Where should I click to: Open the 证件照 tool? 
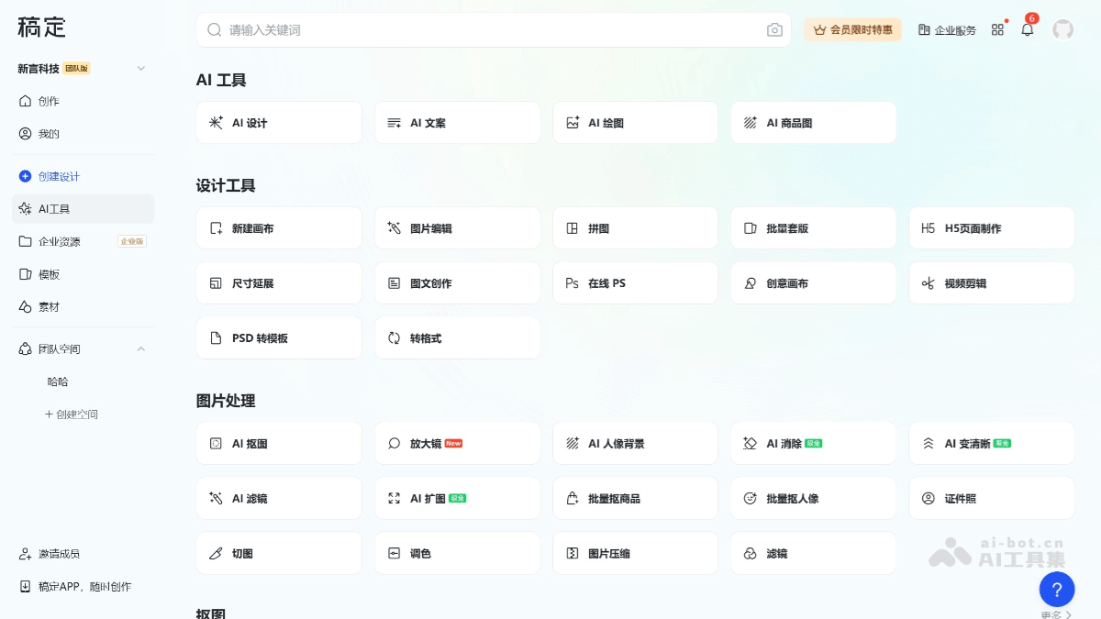[991, 498]
